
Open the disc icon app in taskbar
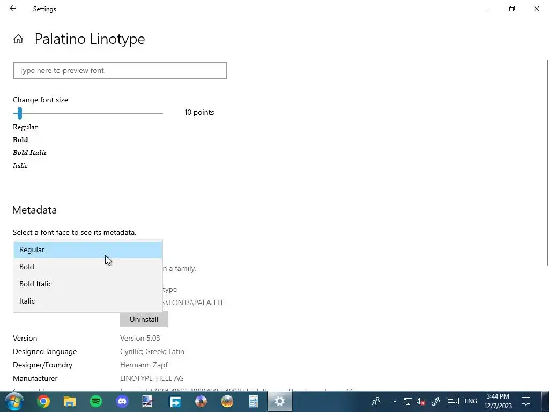[201, 401]
